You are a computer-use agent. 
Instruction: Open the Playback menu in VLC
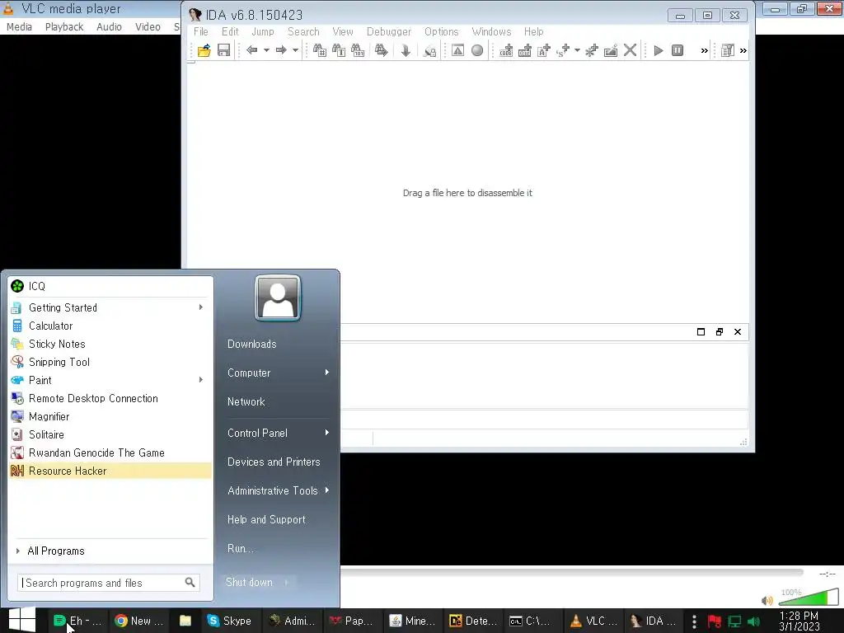pos(64,27)
